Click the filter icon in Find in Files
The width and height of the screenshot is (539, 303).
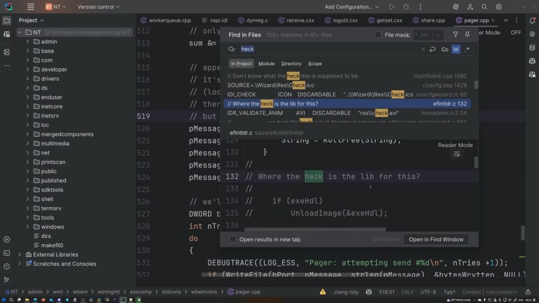(x=455, y=35)
